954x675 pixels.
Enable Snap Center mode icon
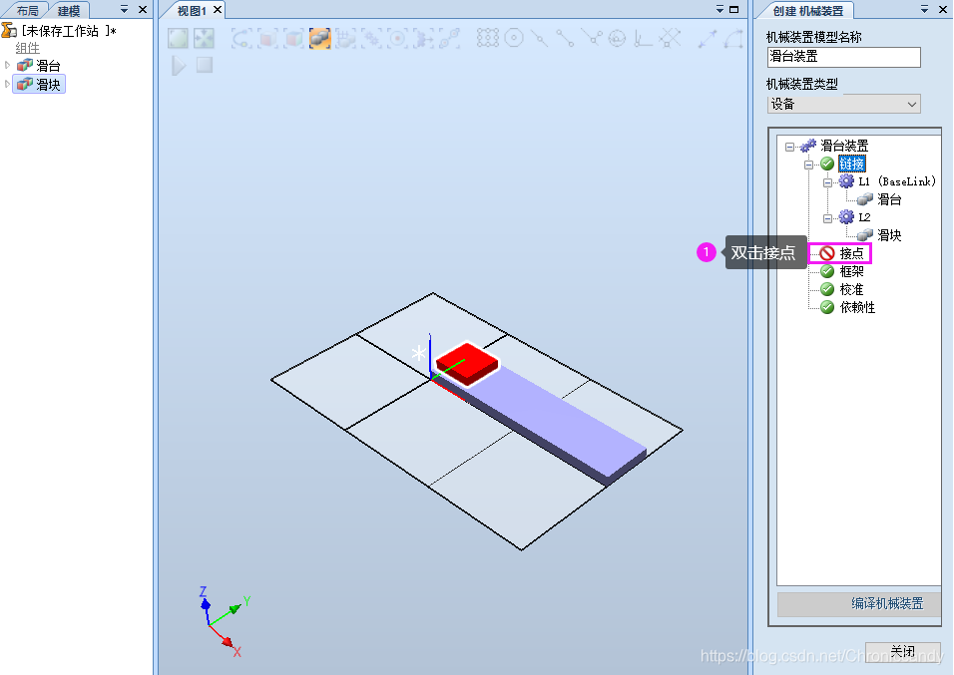(x=514, y=38)
